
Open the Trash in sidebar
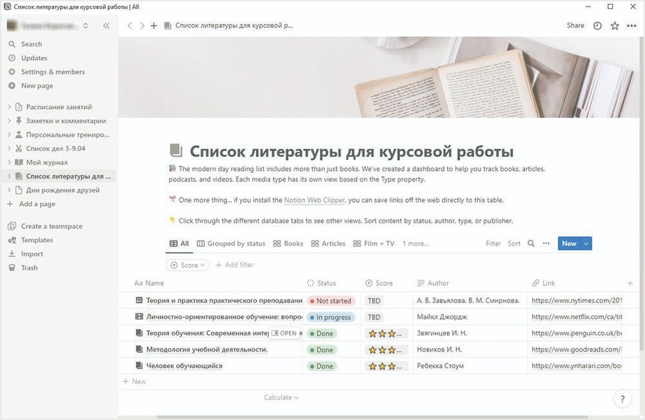[29, 268]
